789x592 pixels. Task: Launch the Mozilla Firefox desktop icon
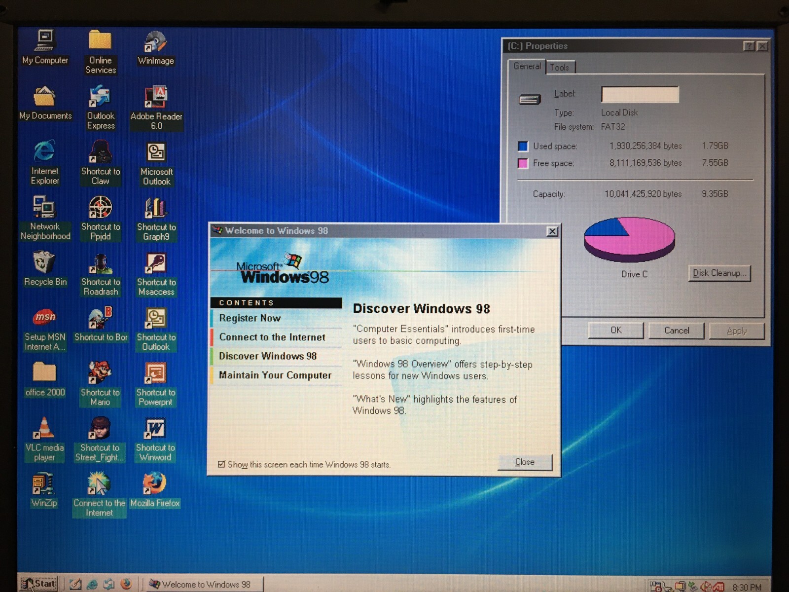(155, 490)
